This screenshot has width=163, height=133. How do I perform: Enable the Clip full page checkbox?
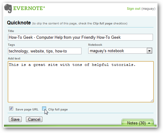(44, 109)
